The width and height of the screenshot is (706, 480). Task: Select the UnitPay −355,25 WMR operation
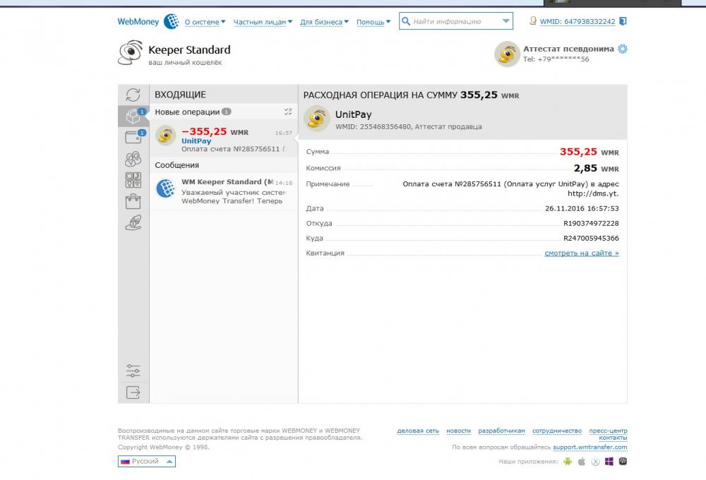tap(223, 137)
